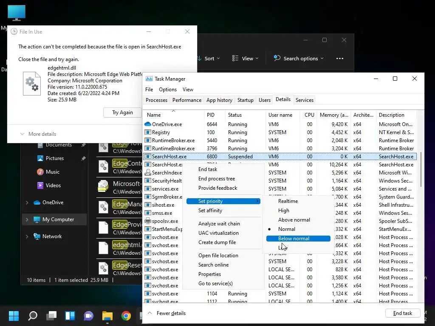Open Task View on the taskbar
The width and height of the screenshot is (435, 326).
tap(51, 316)
